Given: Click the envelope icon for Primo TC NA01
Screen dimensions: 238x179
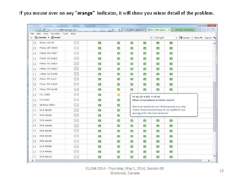Looking at the screenshot, I should (x=76, y=53).
